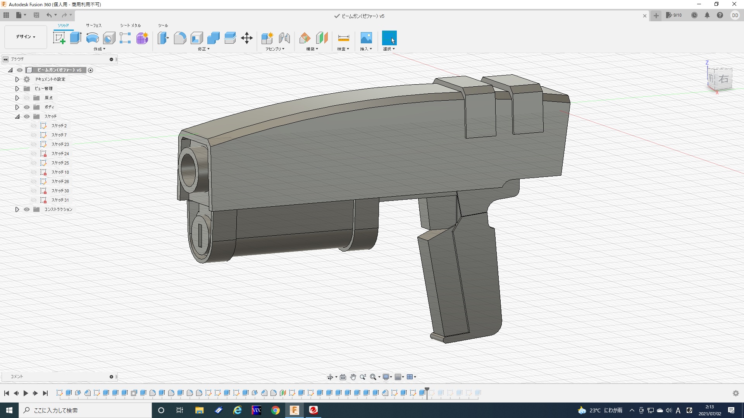Screen dimensions: 744x418
Task: Hide the ボディ folder visibility eye
Action: [27, 107]
